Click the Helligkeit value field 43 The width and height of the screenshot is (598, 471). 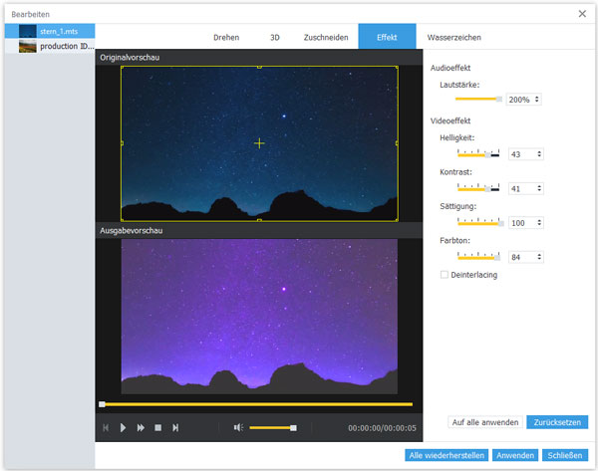coord(521,154)
